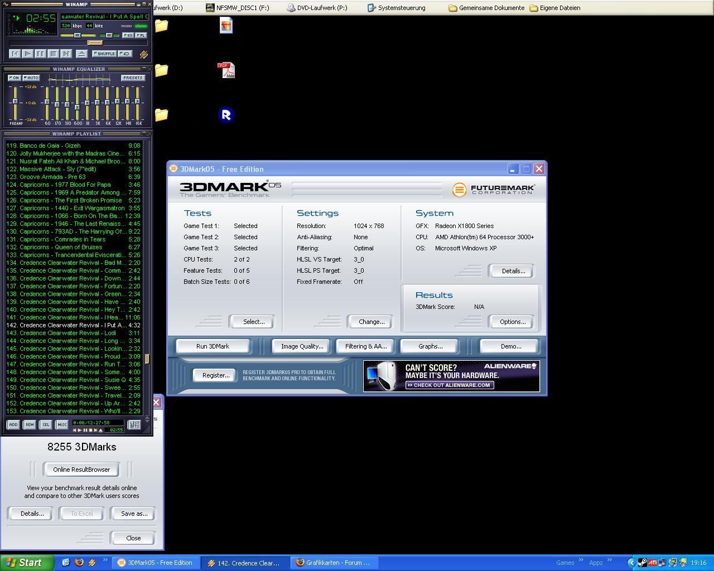Viewport: 714px width, 571px height.
Task: Click Details... in score dialog
Action: coord(32,514)
